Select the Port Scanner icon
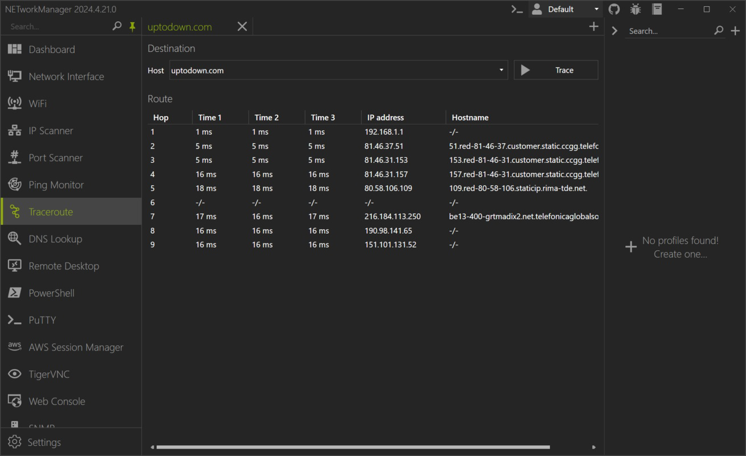This screenshot has width=746, height=456. click(x=15, y=157)
